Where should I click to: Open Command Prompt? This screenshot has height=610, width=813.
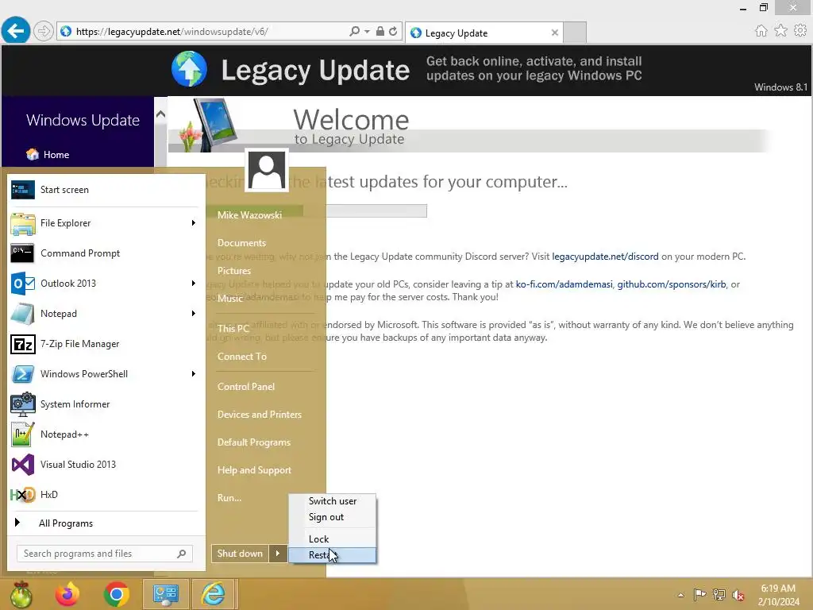pos(106,253)
